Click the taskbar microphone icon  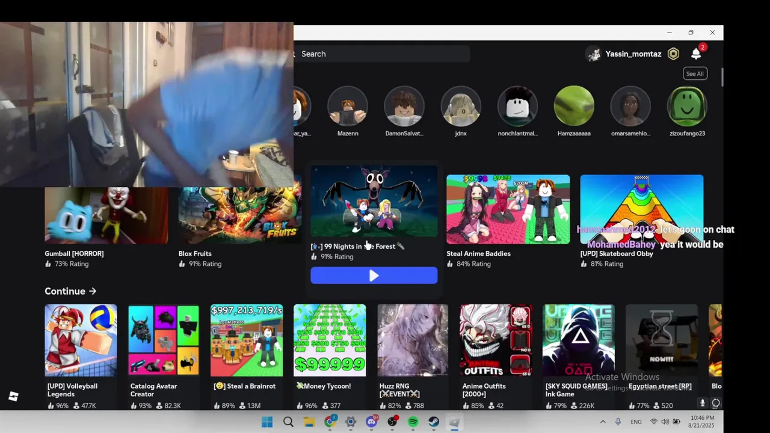coord(618,422)
